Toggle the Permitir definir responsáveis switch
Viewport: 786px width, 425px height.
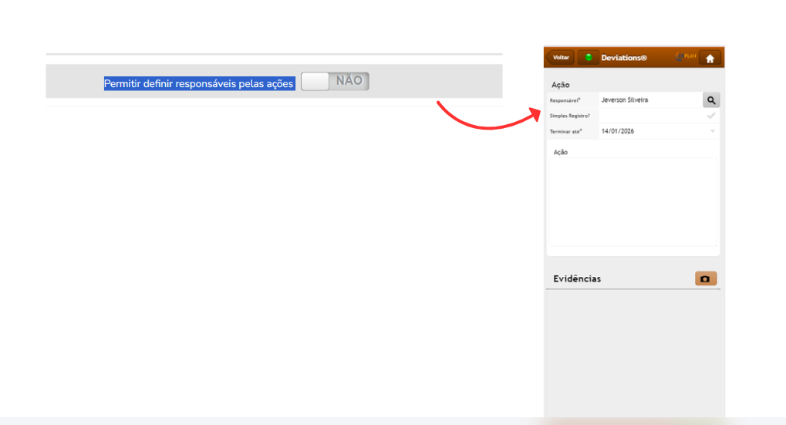click(x=335, y=81)
